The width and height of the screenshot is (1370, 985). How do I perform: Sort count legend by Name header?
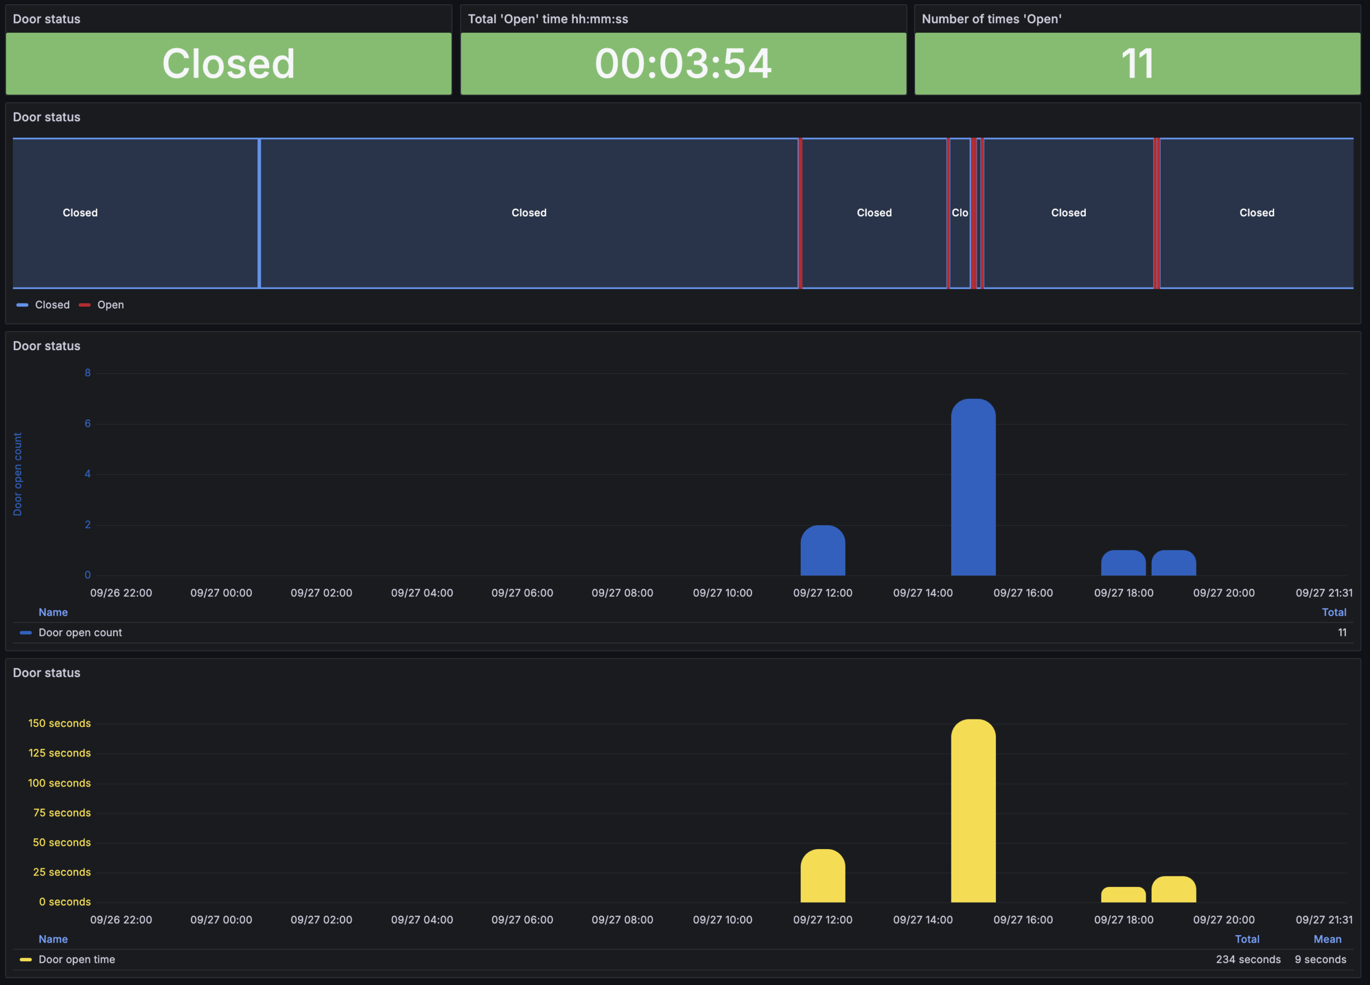coord(53,612)
